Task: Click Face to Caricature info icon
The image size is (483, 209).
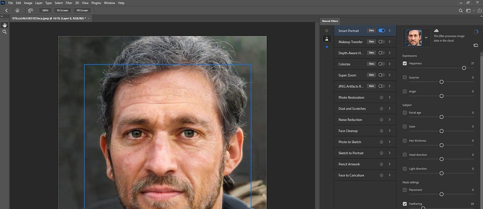Action: pos(381,175)
